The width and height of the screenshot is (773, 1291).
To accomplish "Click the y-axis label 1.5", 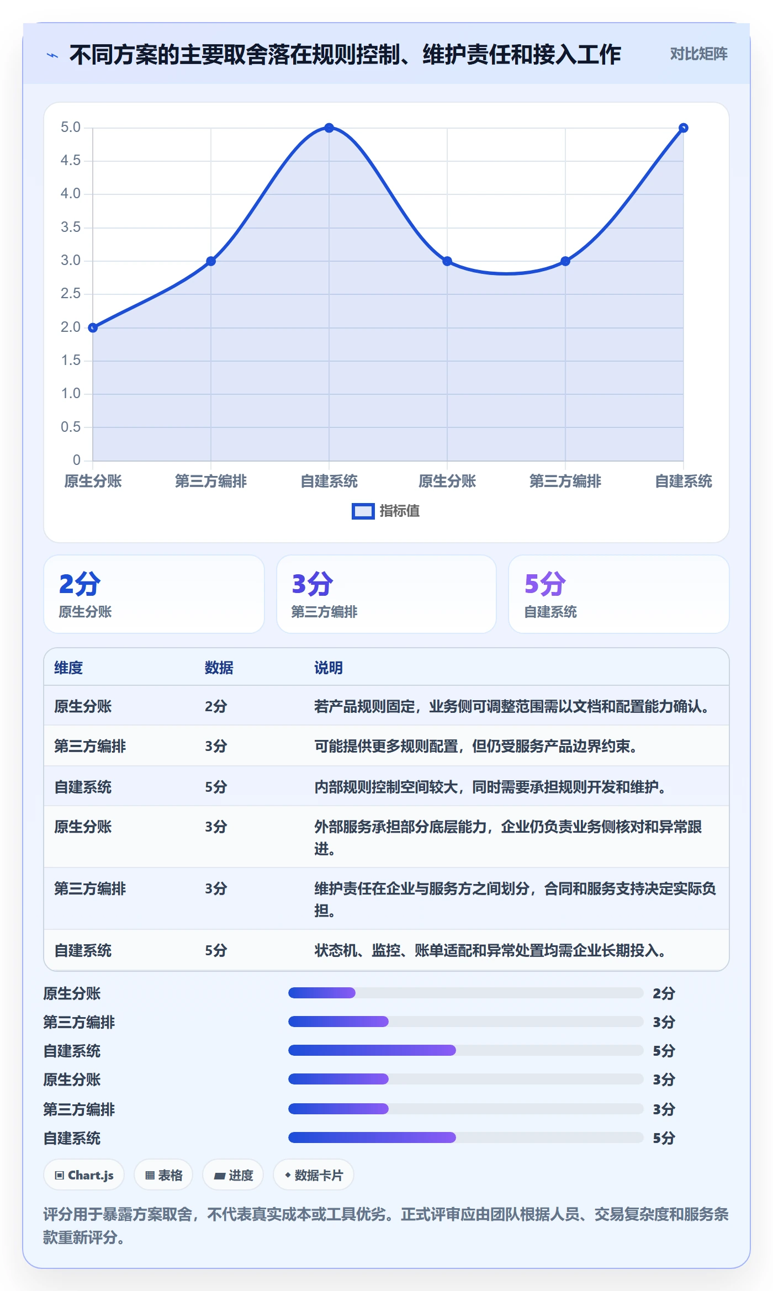I will coord(71,361).
